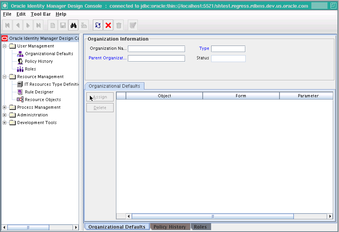
Task: Select the Organizational Defaults tree icon
Action: pos(20,54)
